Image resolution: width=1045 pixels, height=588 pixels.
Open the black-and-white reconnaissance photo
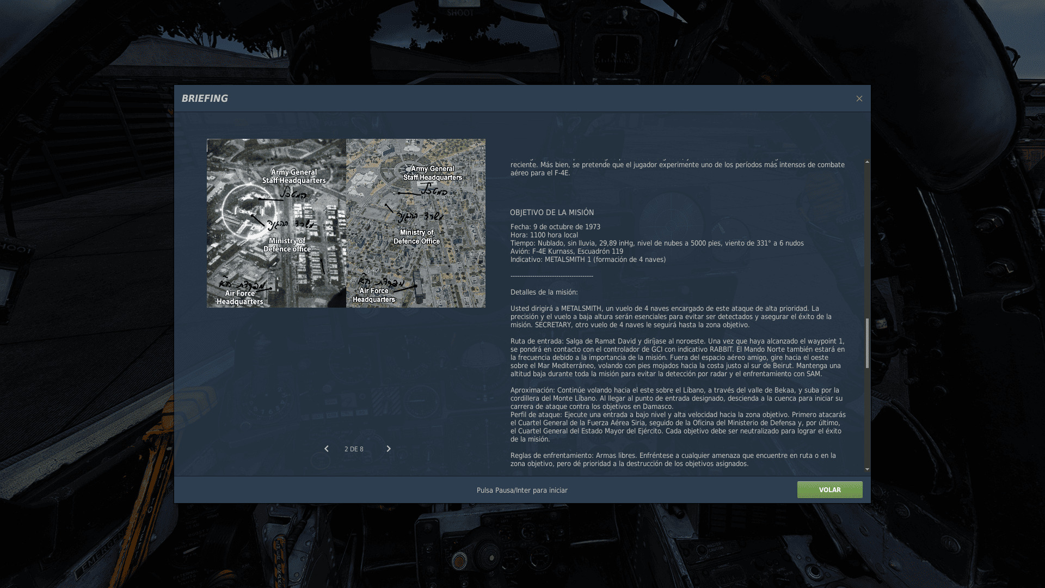coord(275,223)
